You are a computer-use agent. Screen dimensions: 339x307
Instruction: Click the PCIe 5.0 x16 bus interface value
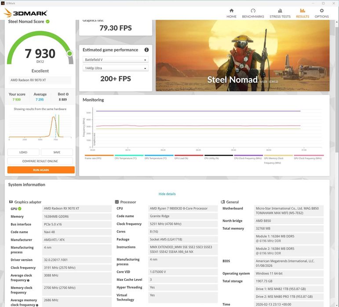click(x=77, y=224)
